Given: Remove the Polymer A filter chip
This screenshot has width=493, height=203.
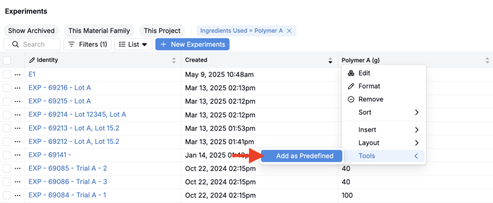Looking at the screenshot, I should point(289,31).
